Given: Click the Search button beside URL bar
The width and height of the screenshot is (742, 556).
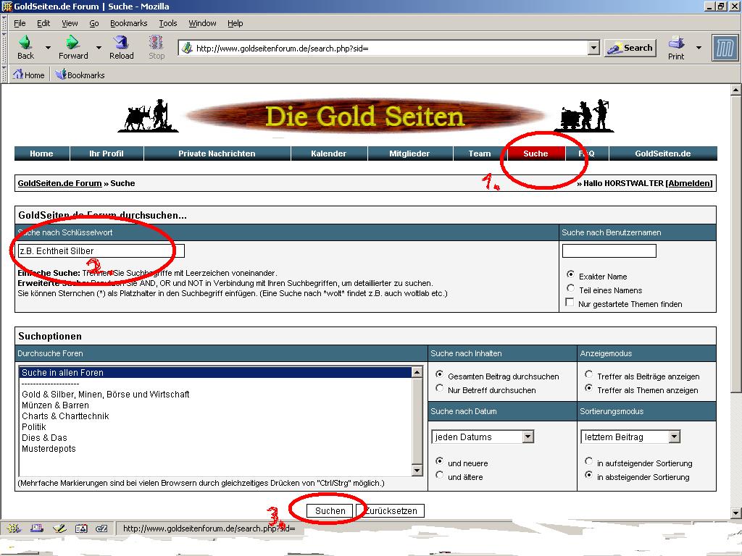Looking at the screenshot, I should pos(630,48).
